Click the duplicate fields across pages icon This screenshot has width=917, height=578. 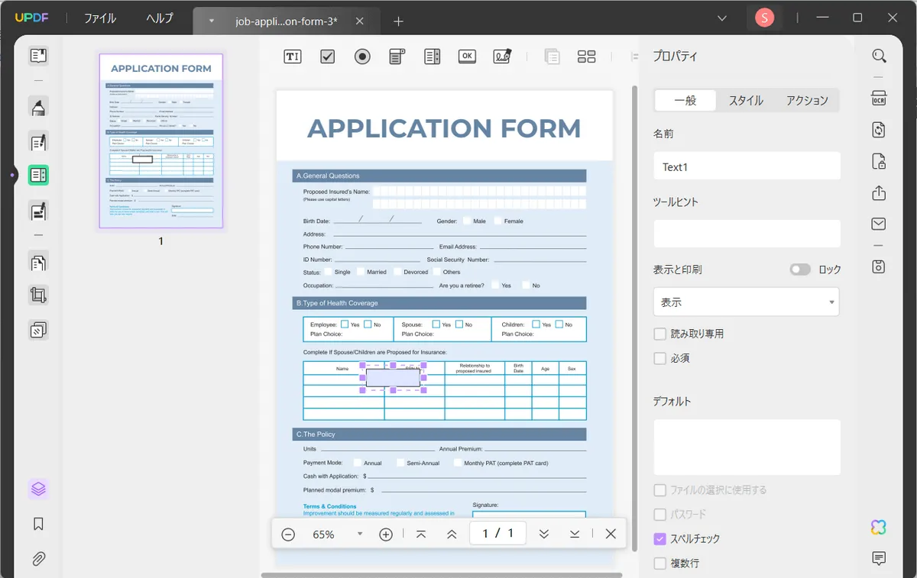point(552,57)
